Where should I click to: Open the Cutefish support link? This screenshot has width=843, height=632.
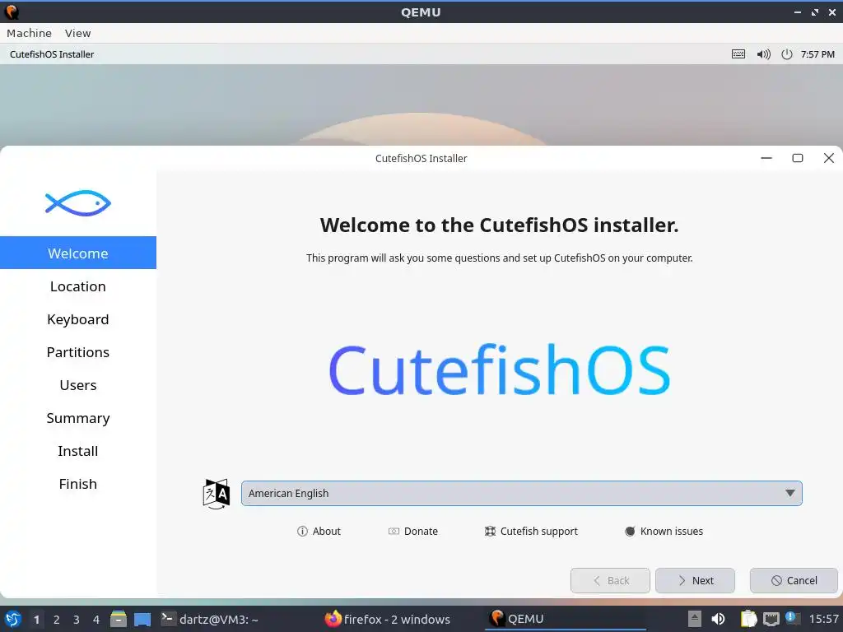click(531, 531)
